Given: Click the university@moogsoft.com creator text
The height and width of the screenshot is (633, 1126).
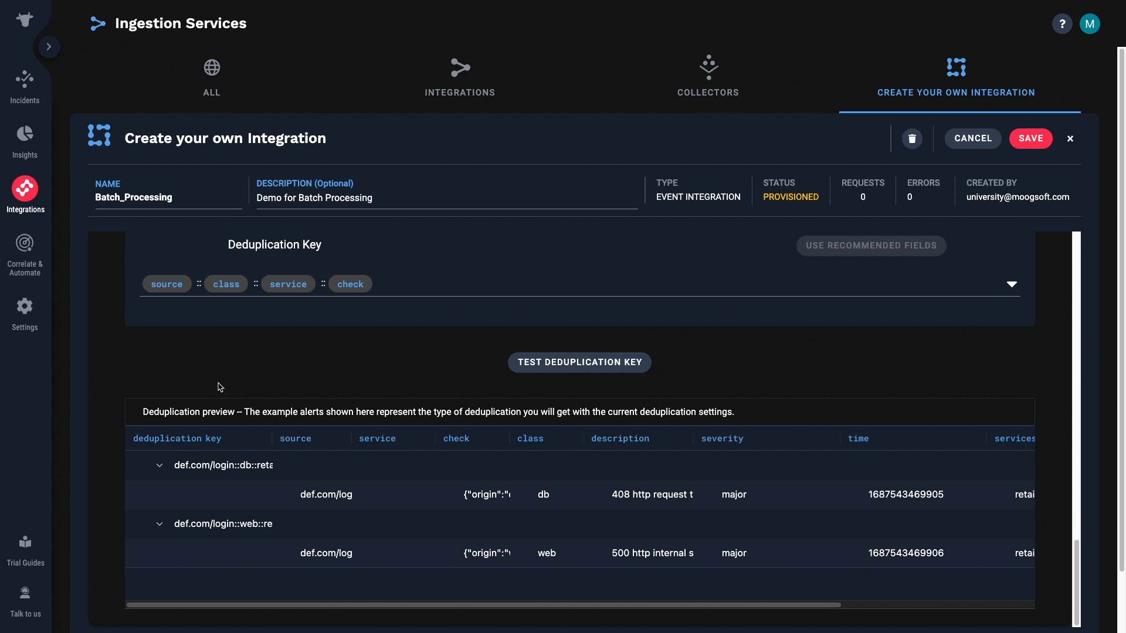Looking at the screenshot, I should point(1018,197).
